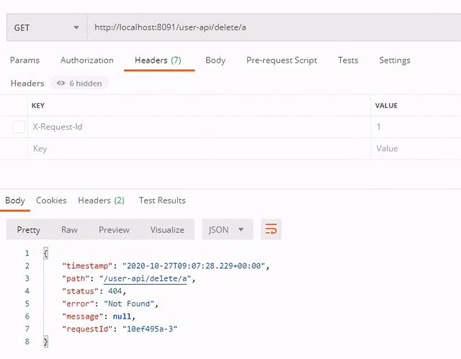
Task: Go to the Pre-request Script tab
Action: coord(282,61)
